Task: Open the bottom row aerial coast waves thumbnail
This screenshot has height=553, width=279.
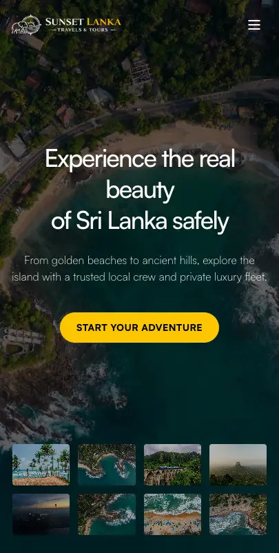Action: click(x=107, y=514)
